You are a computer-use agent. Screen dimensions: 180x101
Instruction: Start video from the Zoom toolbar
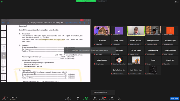point(13,98)
